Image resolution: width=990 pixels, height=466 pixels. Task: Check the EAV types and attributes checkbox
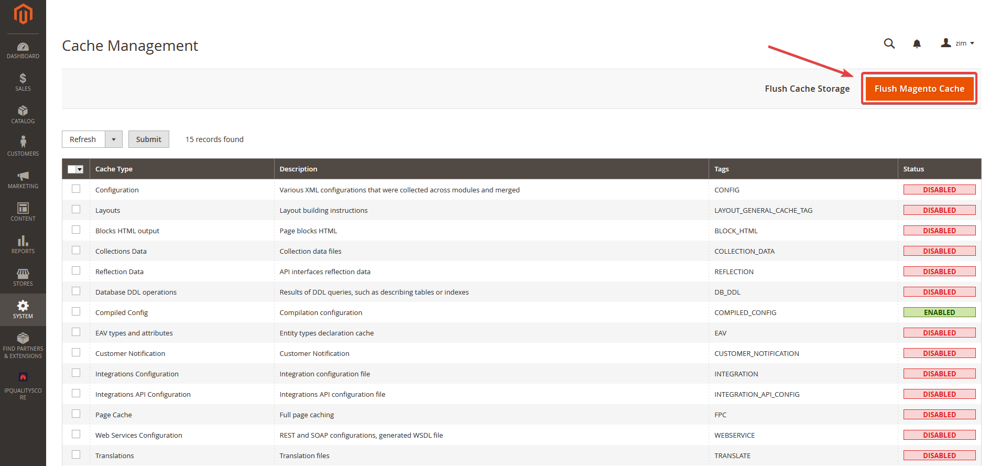click(x=76, y=332)
